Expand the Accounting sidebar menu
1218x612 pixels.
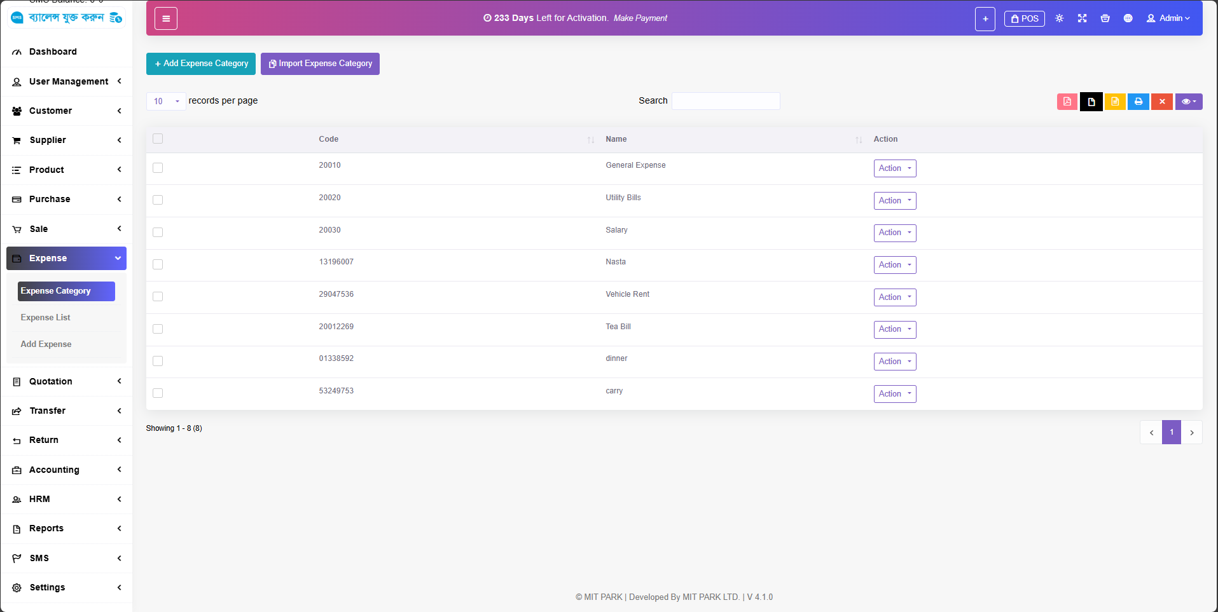point(66,470)
